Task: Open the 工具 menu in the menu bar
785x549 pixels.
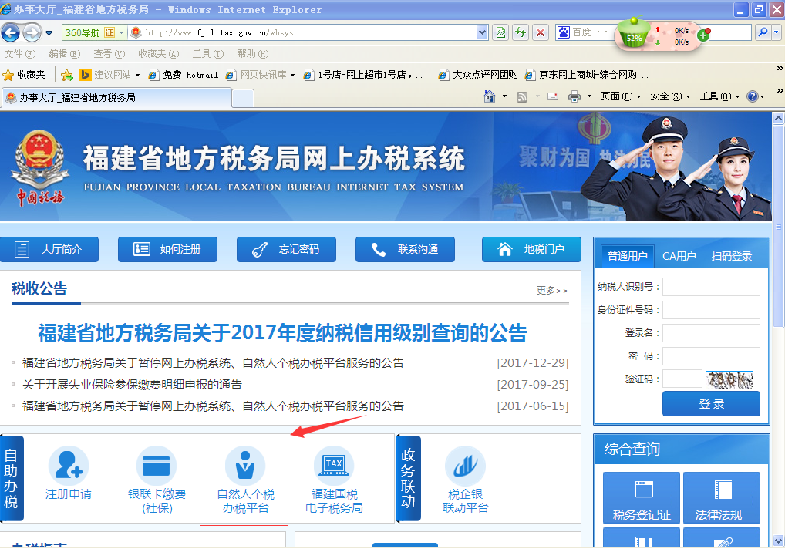Action: pos(207,53)
